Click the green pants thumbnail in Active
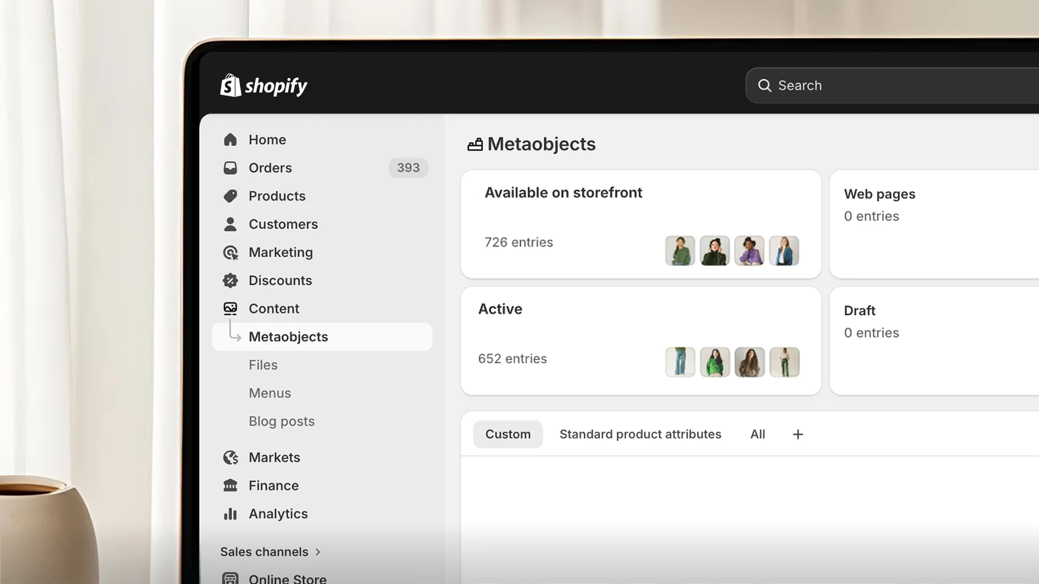 point(784,362)
